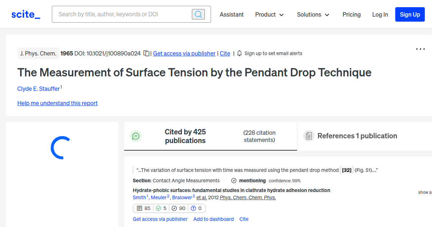Screen dimensions: 432x227
Task: Open Help me understand this report
Action: coord(57,103)
